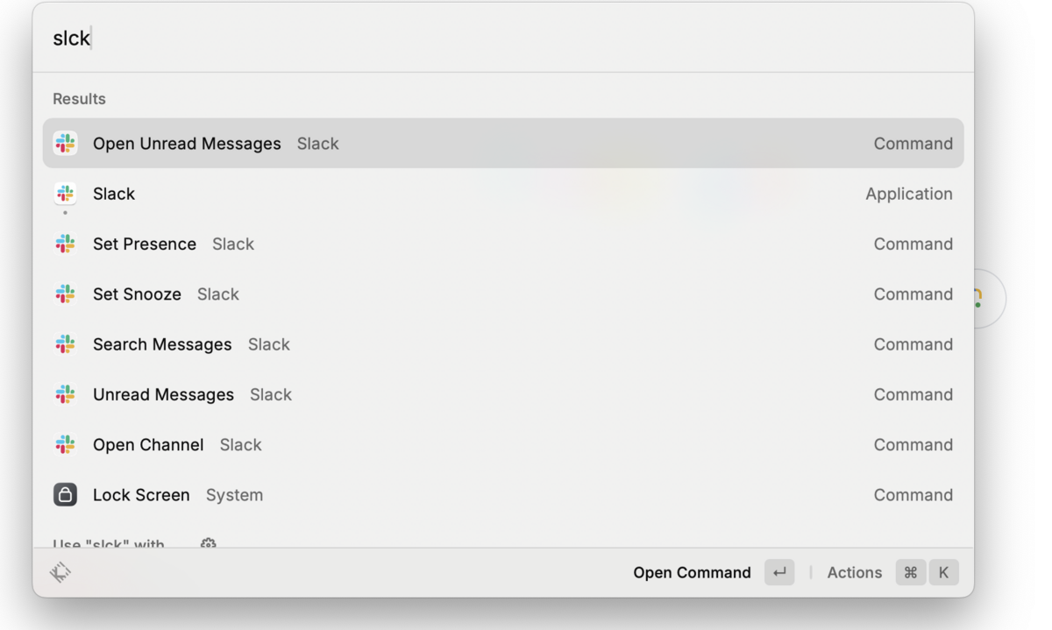Click the Command key symbol in action bar
1052x630 pixels.
tap(910, 572)
